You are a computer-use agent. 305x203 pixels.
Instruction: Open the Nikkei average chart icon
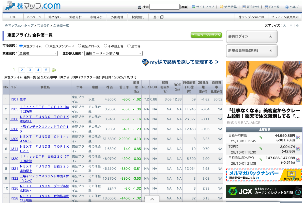click(298, 138)
